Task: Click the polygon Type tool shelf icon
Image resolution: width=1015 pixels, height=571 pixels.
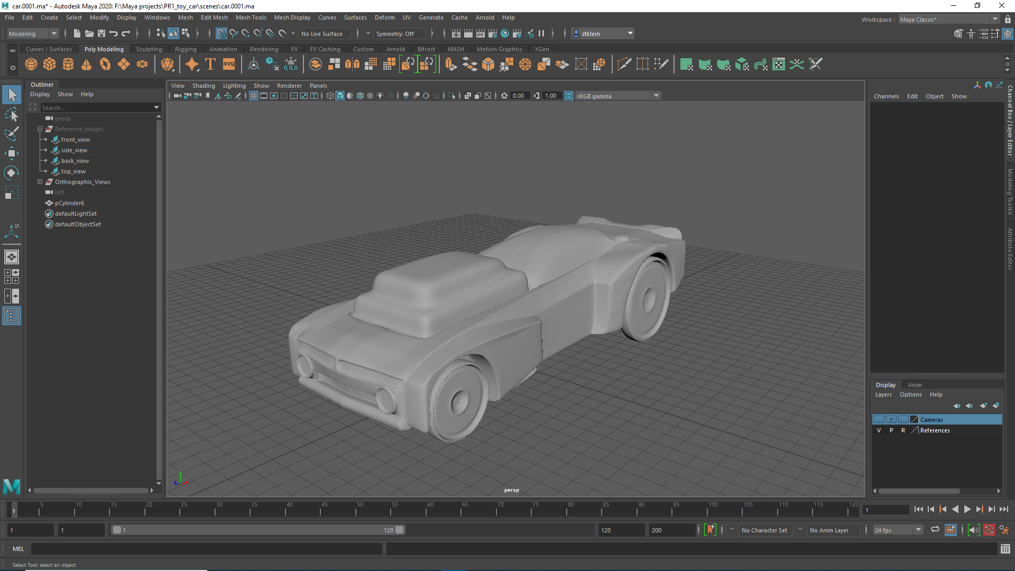Action: coord(210,65)
